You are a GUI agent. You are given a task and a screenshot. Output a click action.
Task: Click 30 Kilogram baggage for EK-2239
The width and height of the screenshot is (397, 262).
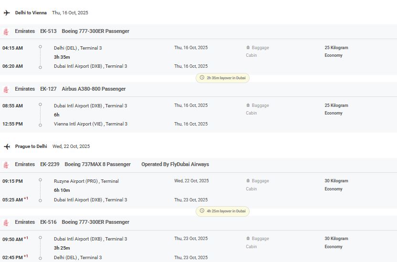click(x=336, y=181)
